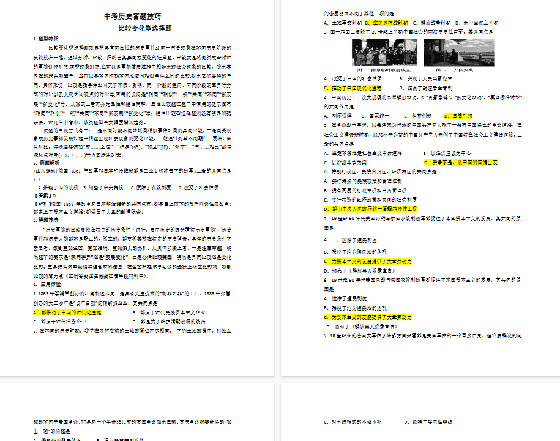Screen dimensions: 560x441
Task: Click question 8 option A. 废除了殖民制度
Action: tap(345, 298)
